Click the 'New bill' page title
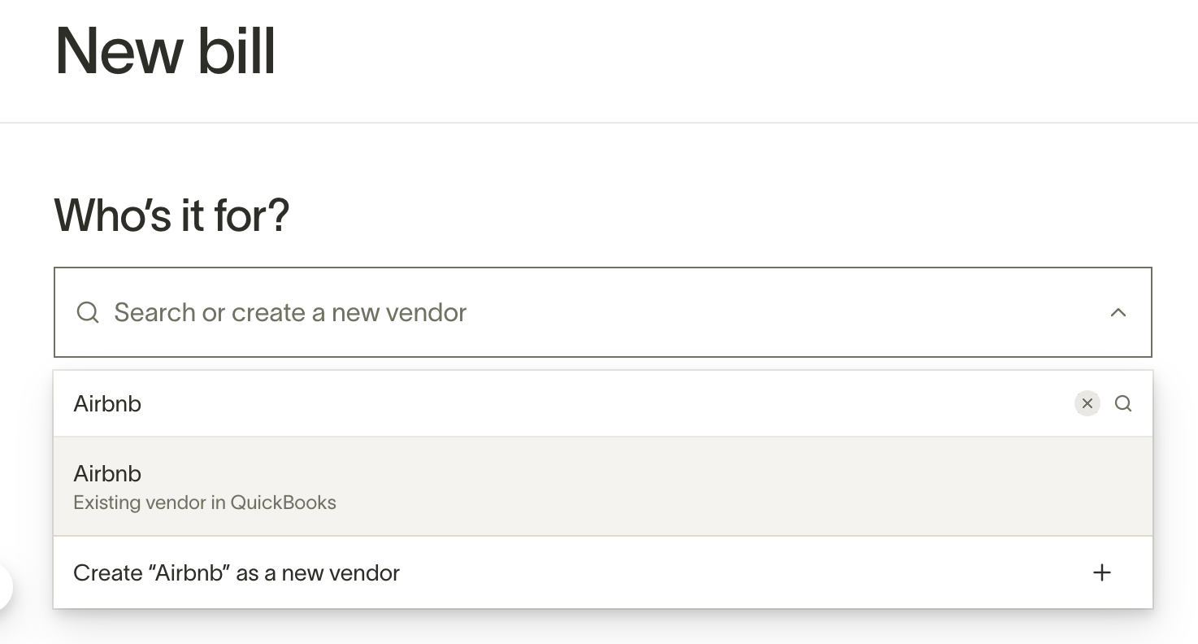The width and height of the screenshot is (1198, 644). [x=164, y=50]
